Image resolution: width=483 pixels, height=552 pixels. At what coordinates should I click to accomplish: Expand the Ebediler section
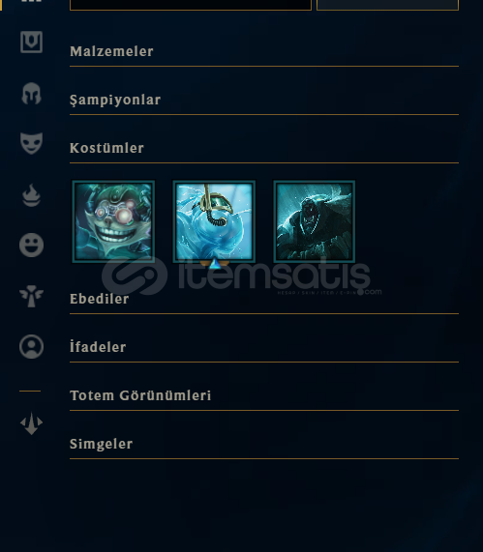tap(264, 299)
